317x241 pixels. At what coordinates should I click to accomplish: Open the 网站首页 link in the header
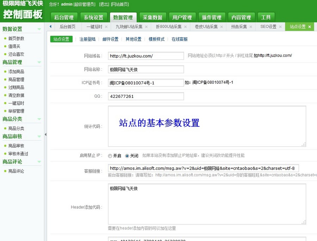(120, 4)
